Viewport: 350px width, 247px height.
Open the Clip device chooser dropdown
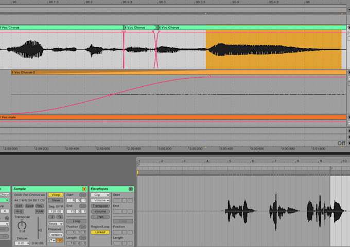click(100, 195)
